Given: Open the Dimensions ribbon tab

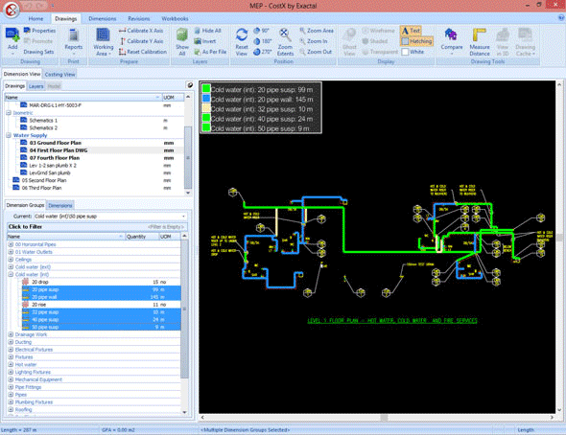Looking at the screenshot, I should point(102,19).
